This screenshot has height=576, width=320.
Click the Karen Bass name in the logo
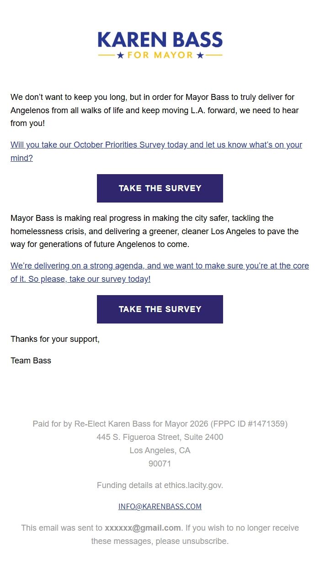pos(160,40)
